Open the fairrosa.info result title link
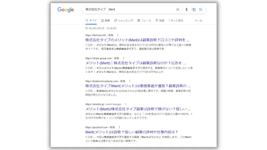The height and width of the screenshot is (150, 267). (137, 40)
